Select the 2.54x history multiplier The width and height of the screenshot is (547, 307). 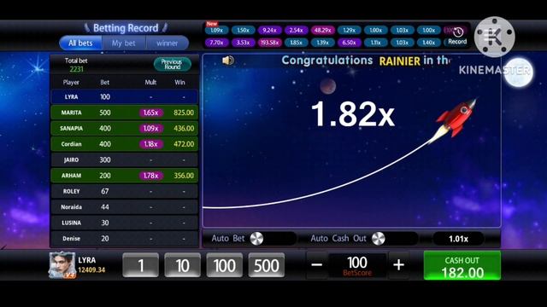click(x=297, y=31)
